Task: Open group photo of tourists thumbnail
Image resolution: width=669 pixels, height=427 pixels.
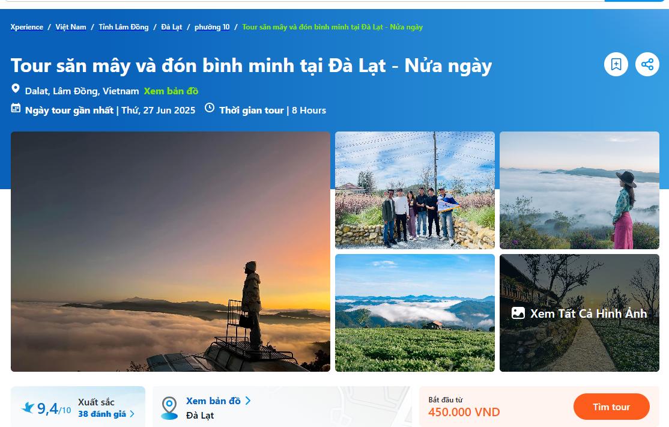Action: coord(415,190)
